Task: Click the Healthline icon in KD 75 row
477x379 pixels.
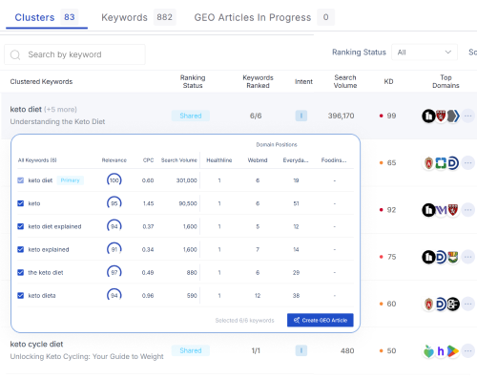Action: (428, 257)
